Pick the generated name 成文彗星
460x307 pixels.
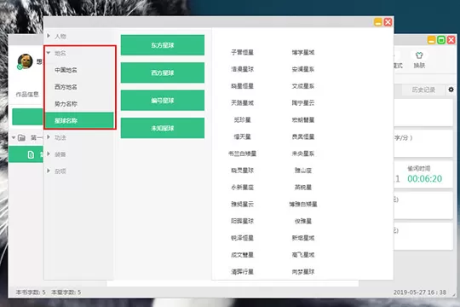[242, 255]
